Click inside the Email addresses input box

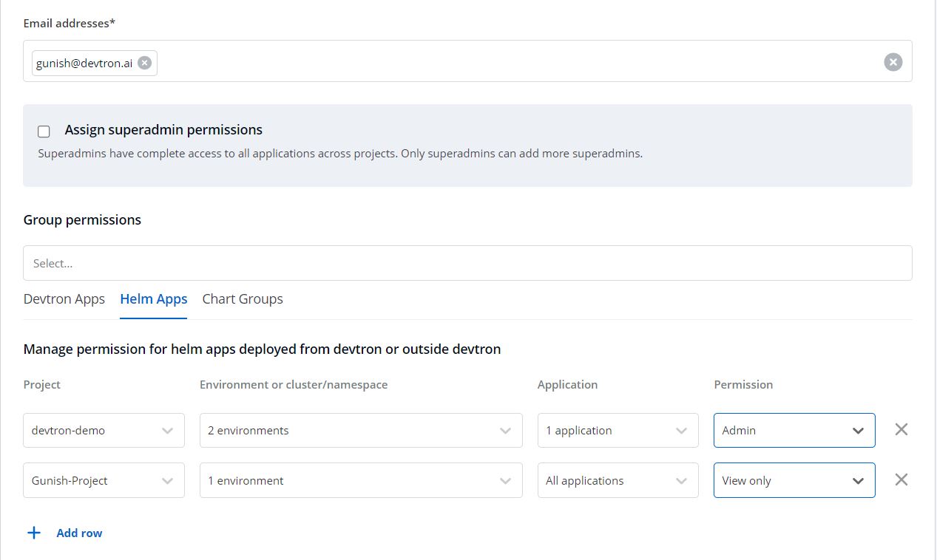tap(518, 62)
